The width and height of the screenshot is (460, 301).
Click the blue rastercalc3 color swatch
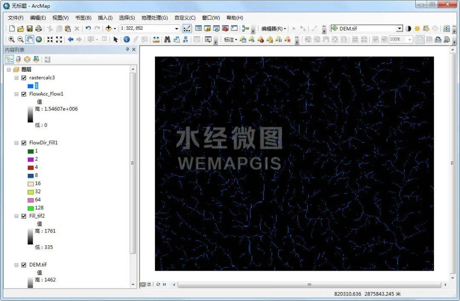click(31, 86)
